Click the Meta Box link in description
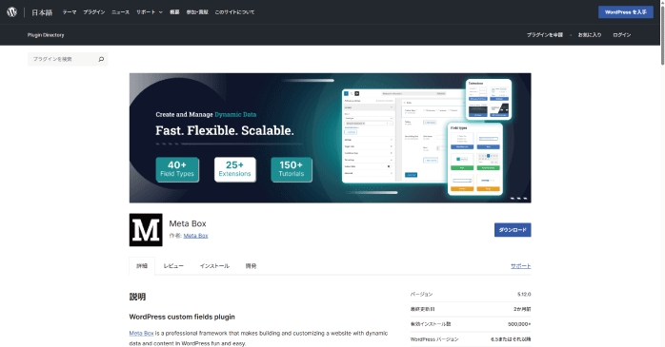 (x=141, y=334)
